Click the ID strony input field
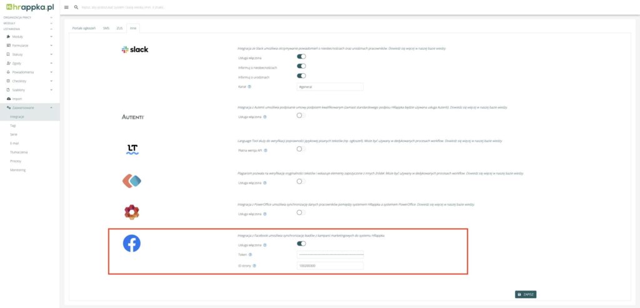 click(x=330, y=266)
